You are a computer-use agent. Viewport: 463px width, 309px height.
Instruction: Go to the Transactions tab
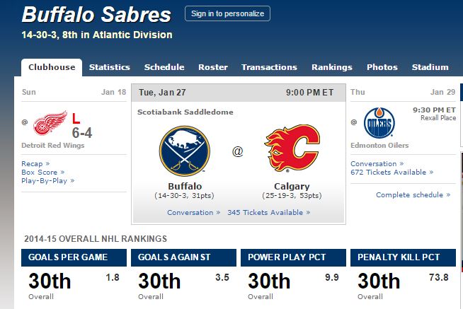coord(269,67)
